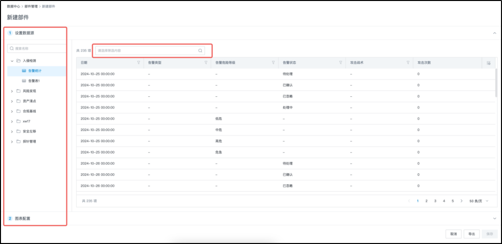Viewport: 502px width, 244px height.
Task: Click the 高危 danger level cell
Action: [x=219, y=141]
